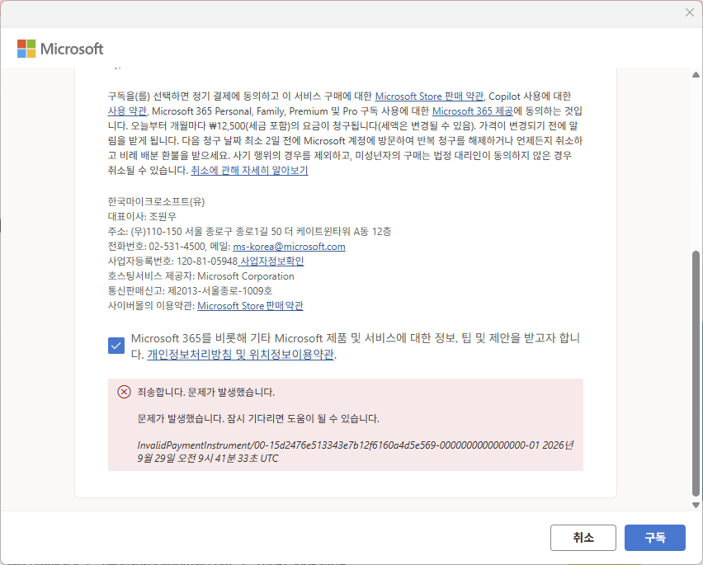Close the dialog with the X button
This screenshot has width=703, height=565.
coord(690,12)
